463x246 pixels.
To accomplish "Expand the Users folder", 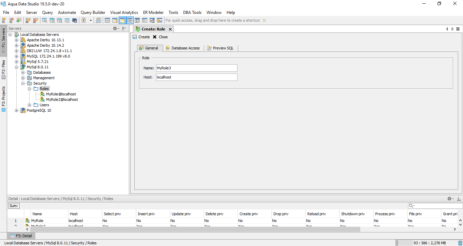I will 30,105.
